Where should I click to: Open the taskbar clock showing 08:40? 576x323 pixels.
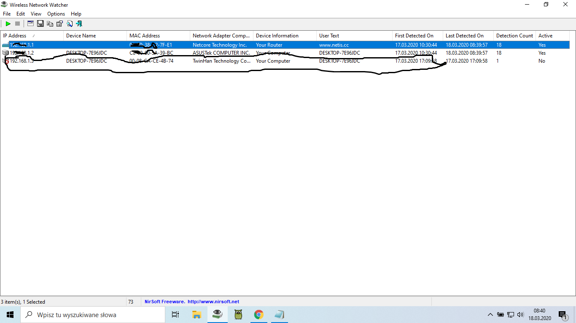(x=539, y=315)
